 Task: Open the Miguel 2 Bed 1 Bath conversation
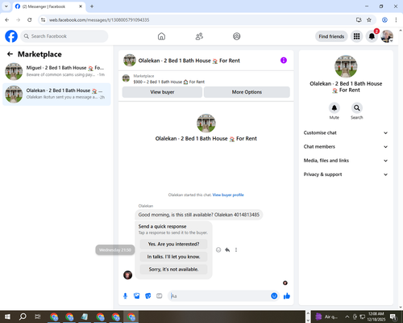[x=56, y=71]
